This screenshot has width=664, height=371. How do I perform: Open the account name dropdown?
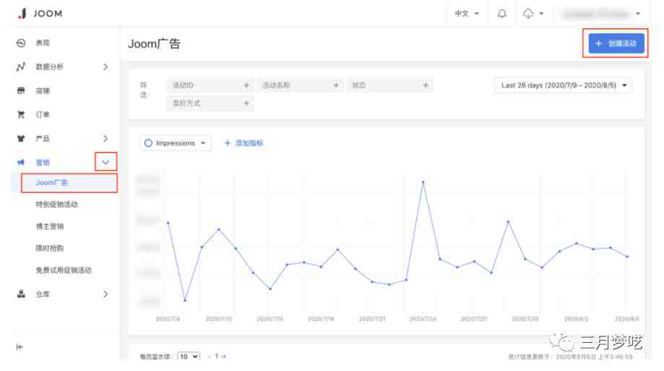coord(601,14)
